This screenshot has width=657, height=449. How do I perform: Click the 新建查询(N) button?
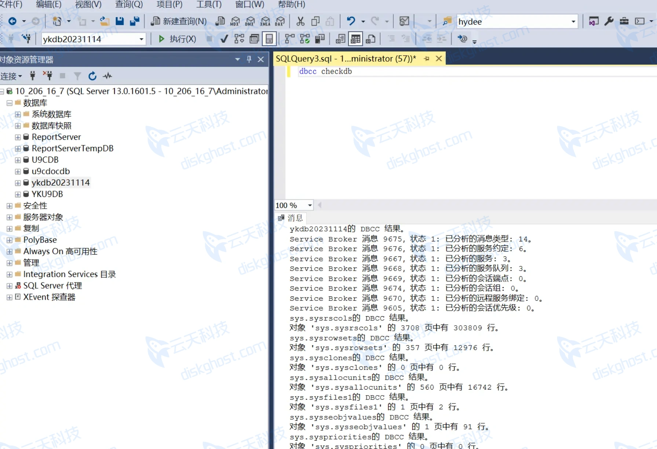click(179, 21)
